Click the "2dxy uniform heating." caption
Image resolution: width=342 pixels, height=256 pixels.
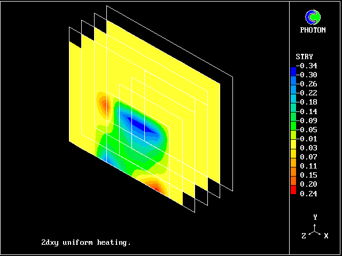point(86,243)
